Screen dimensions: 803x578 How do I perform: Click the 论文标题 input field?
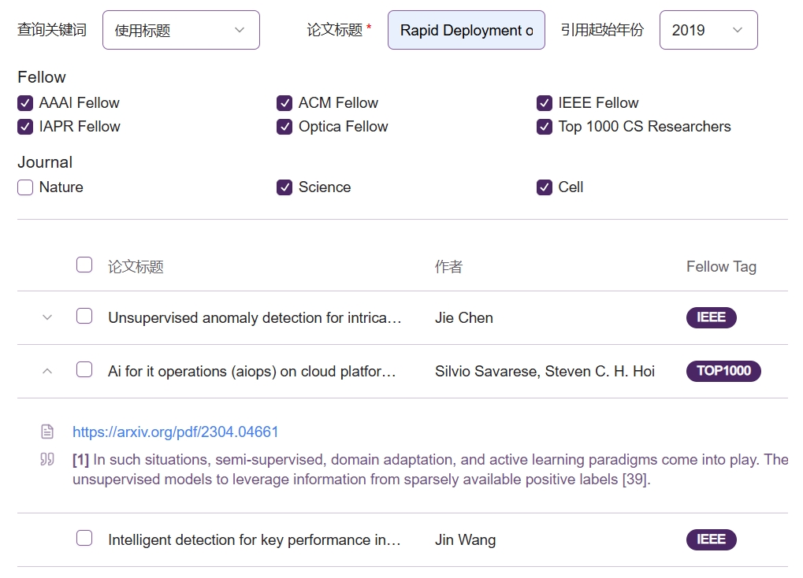point(466,31)
